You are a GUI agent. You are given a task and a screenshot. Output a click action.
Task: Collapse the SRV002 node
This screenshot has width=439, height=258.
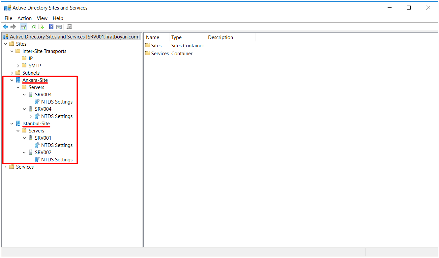(x=24, y=152)
